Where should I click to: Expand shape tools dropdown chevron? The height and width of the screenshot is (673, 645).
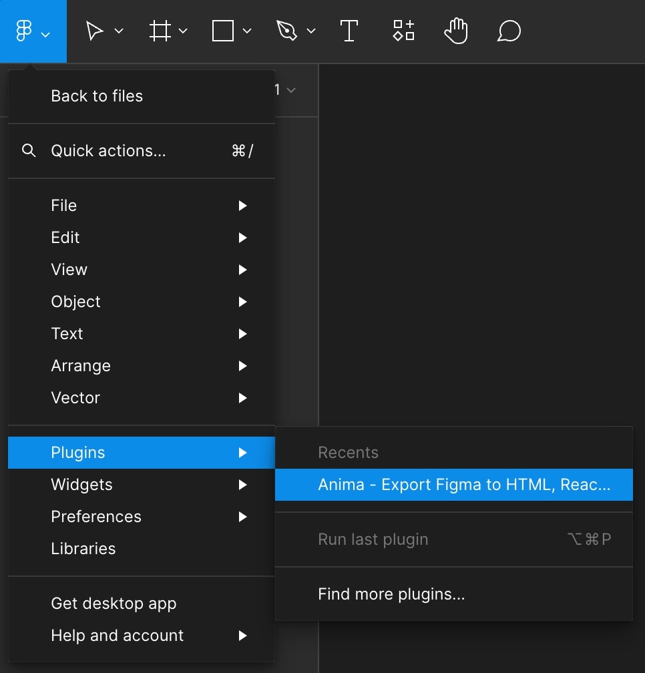click(247, 31)
